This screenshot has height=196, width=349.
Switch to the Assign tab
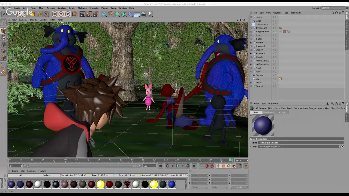coord(282,112)
